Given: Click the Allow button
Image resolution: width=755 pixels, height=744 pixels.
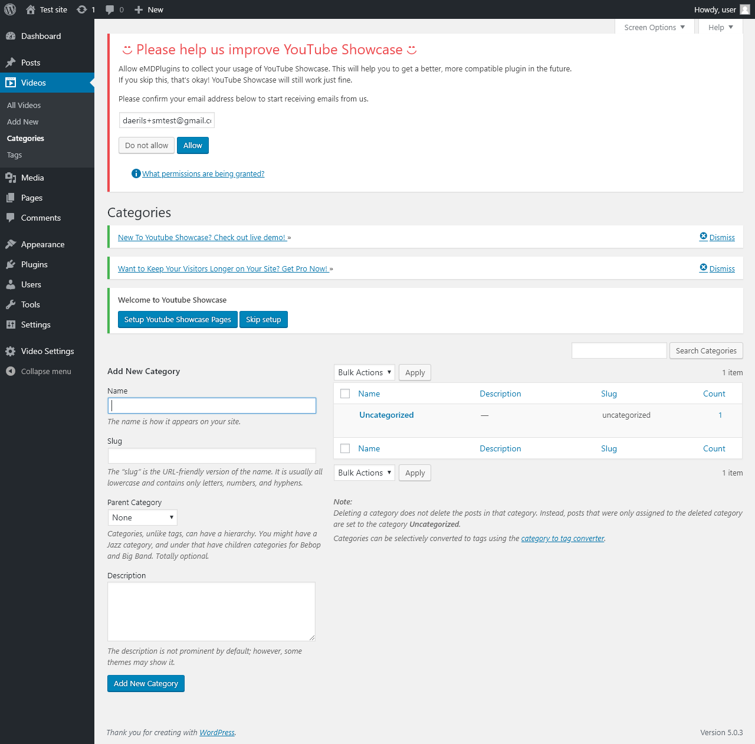Looking at the screenshot, I should coord(193,146).
